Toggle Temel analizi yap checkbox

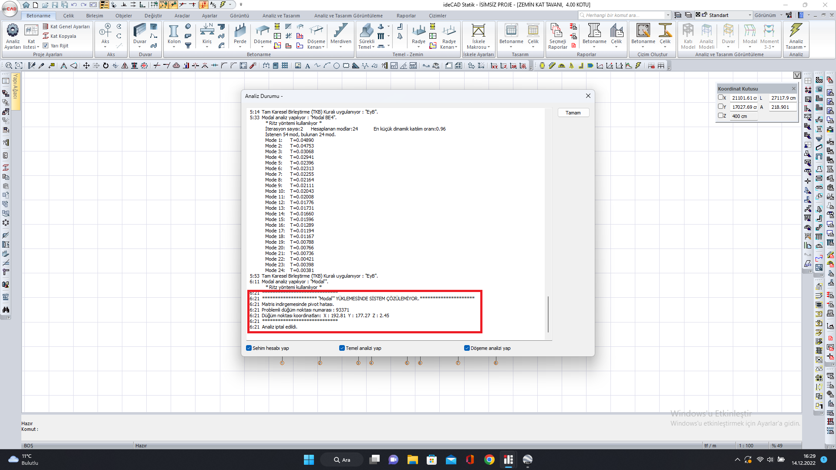tap(342, 348)
